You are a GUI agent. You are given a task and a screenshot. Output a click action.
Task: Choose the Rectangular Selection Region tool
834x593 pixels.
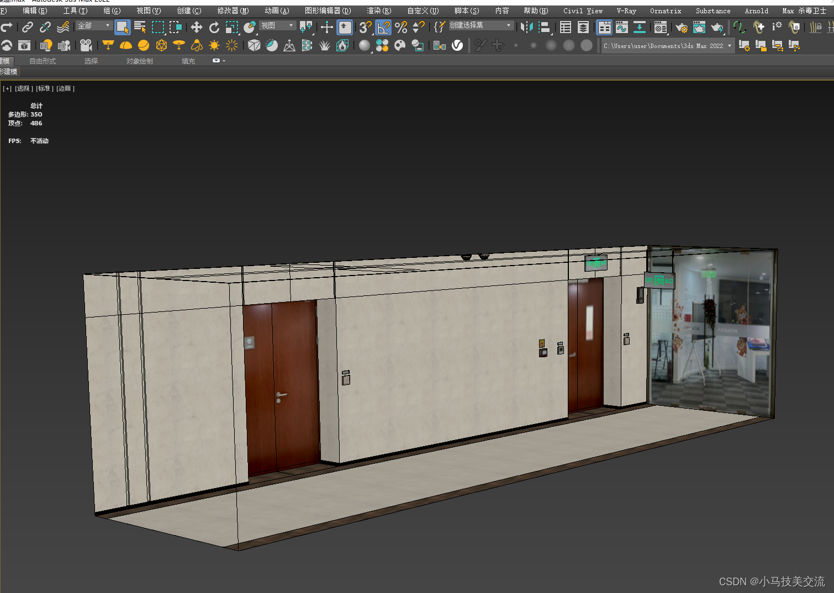coord(158,27)
